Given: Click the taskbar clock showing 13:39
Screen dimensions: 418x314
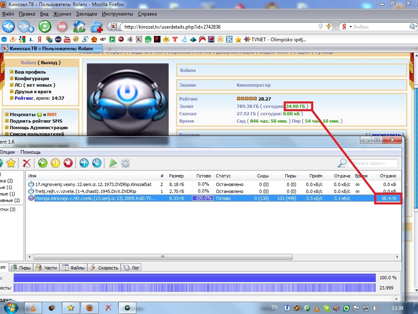Looking at the screenshot, I should pos(397,308).
